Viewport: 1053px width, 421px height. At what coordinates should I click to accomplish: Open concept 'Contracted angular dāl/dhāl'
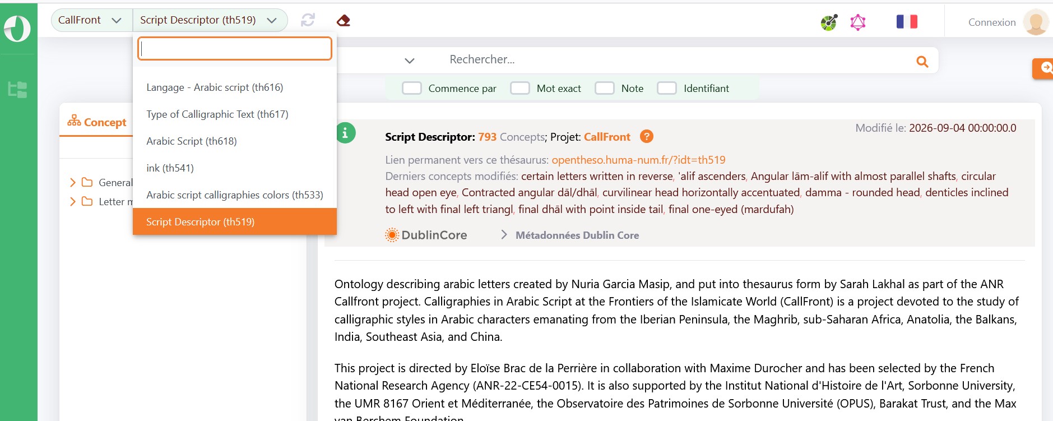tap(529, 192)
